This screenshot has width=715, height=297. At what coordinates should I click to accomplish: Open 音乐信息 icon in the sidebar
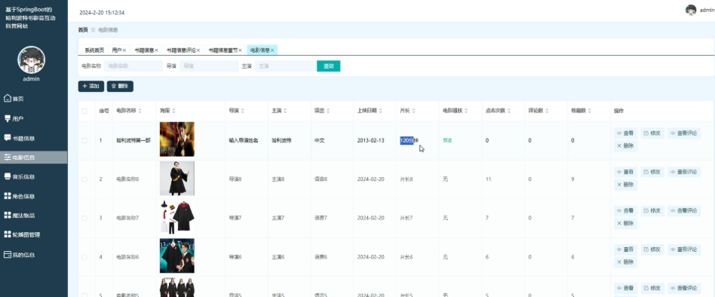tap(8, 176)
